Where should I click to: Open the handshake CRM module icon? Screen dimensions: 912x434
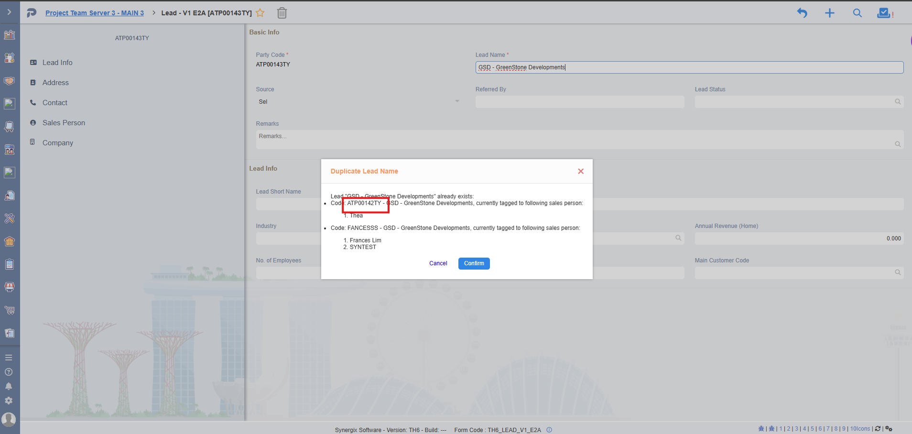coord(10,81)
